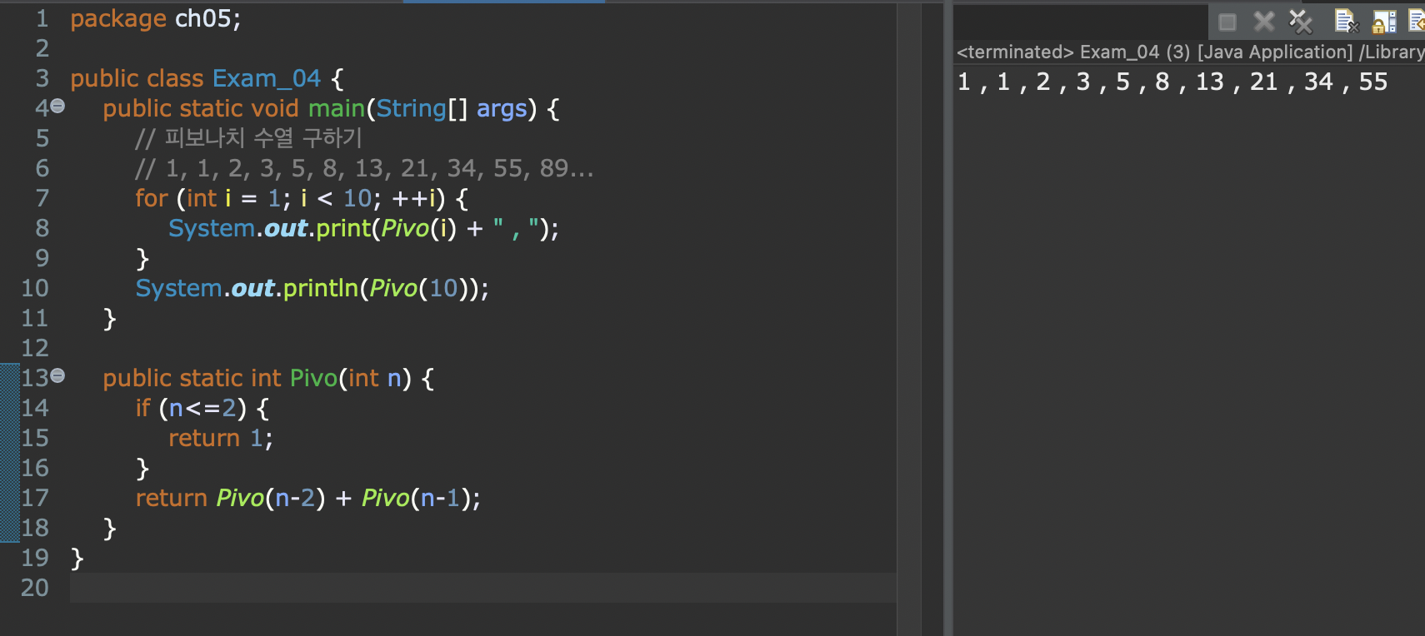Viewport: 1425px width, 636px height.
Task: Click 'Pivo' method name in declaration line 13
Action: pyautogui.click(x=313, y=378)
